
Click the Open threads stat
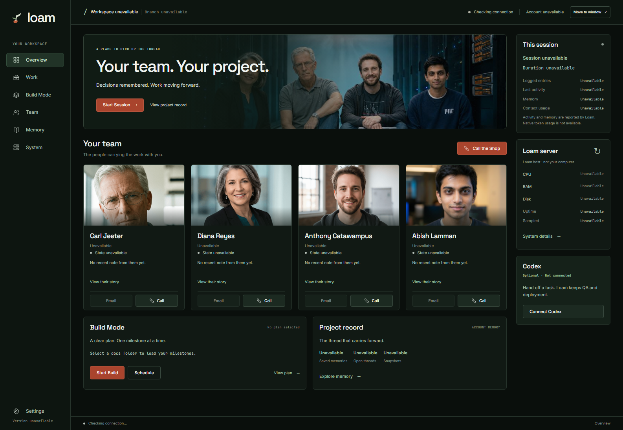pos(365,357)
